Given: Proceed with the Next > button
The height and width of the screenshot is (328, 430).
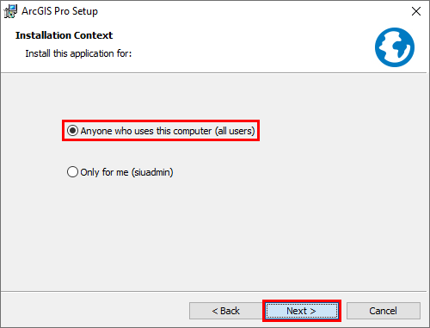Looking at the screenshot, I should tap(302, 311).
